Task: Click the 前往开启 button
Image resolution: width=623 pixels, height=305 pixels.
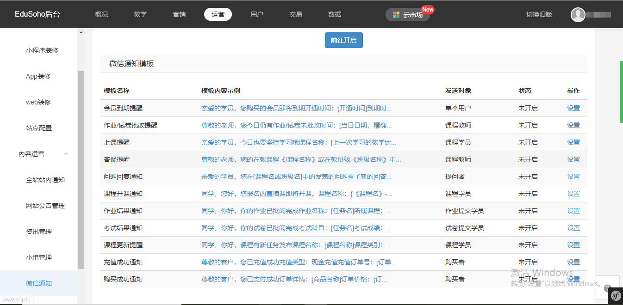Action: [x=343, y=40]
